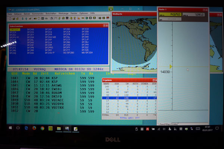Switch to the Liste tab
This screenshot has height=149, width=224.
(x=174, y=124)
